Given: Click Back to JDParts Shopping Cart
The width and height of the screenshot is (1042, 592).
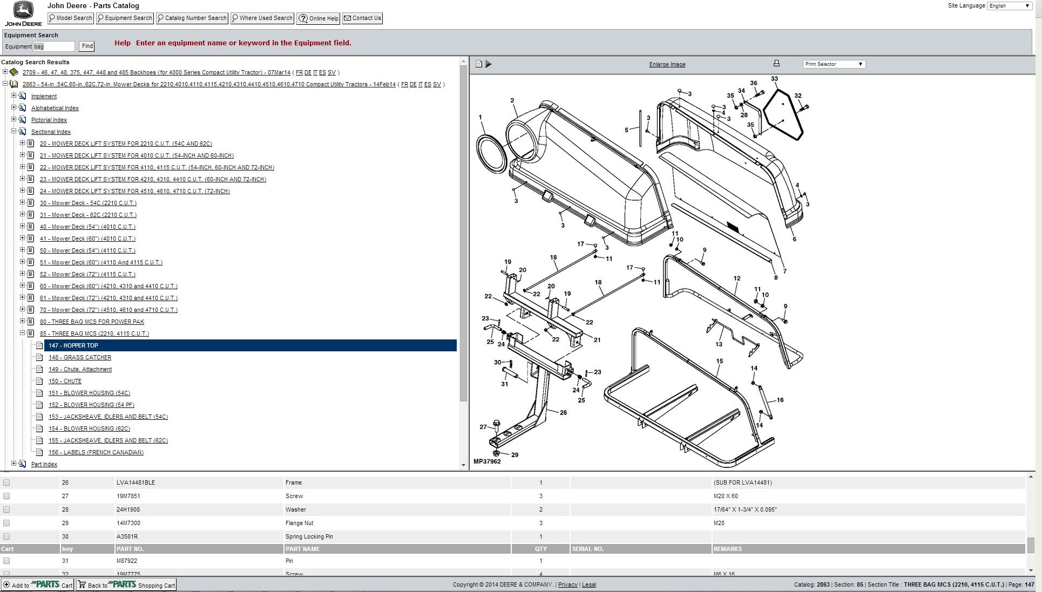Looking at the screenshot, I should [x=126, y=585].
